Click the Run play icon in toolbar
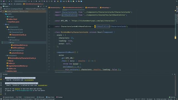Viewport: 178px width, 100px height. point(29,1)
